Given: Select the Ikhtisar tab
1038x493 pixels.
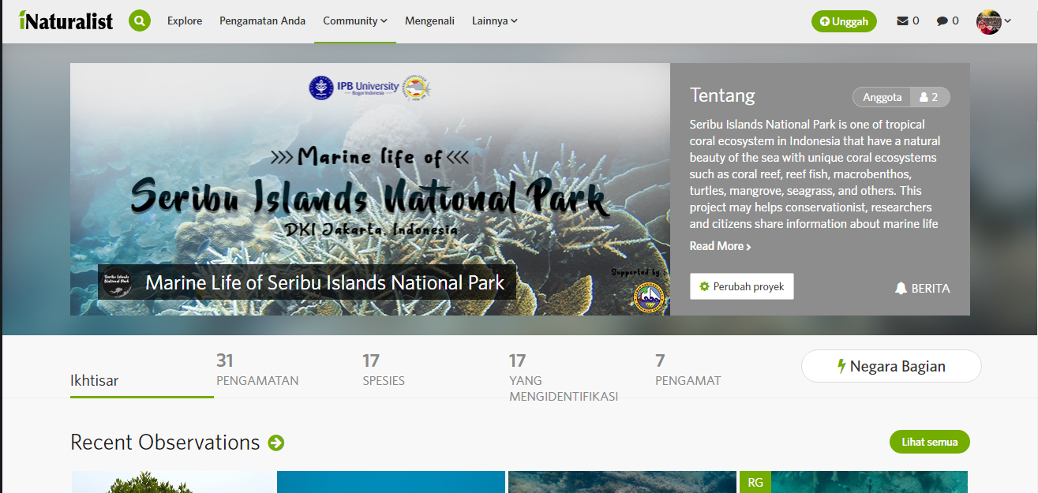Looking at the screenshot, I should tap(142, 381).
